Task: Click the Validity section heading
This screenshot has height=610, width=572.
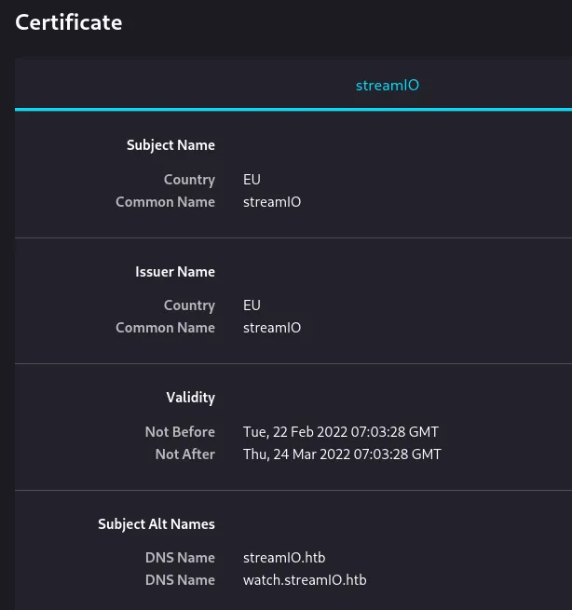Action: [x=190, y=398]
